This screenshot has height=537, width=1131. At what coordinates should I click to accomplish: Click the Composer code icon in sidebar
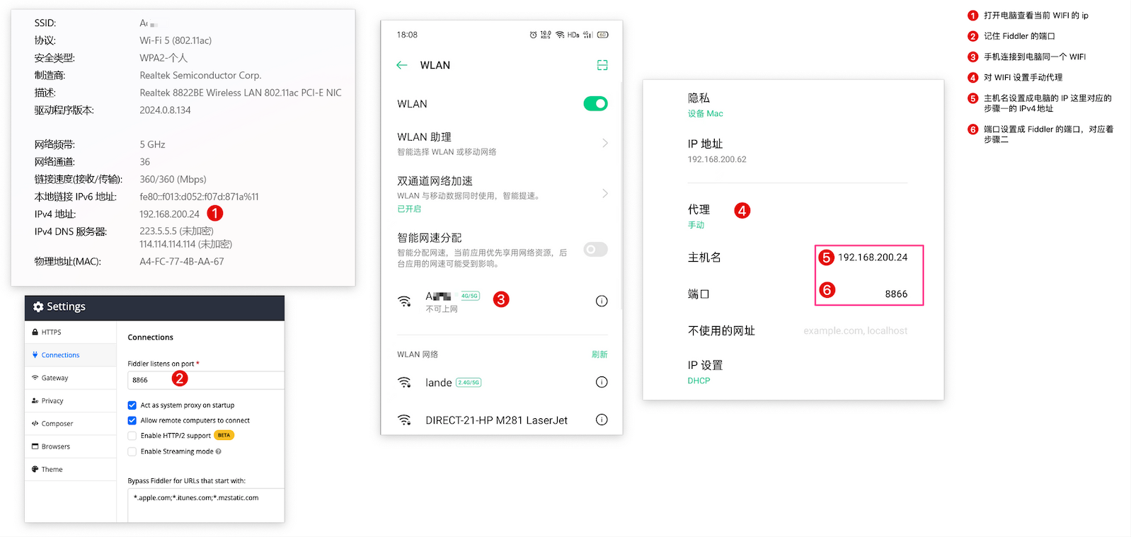[x=35, y=424]
